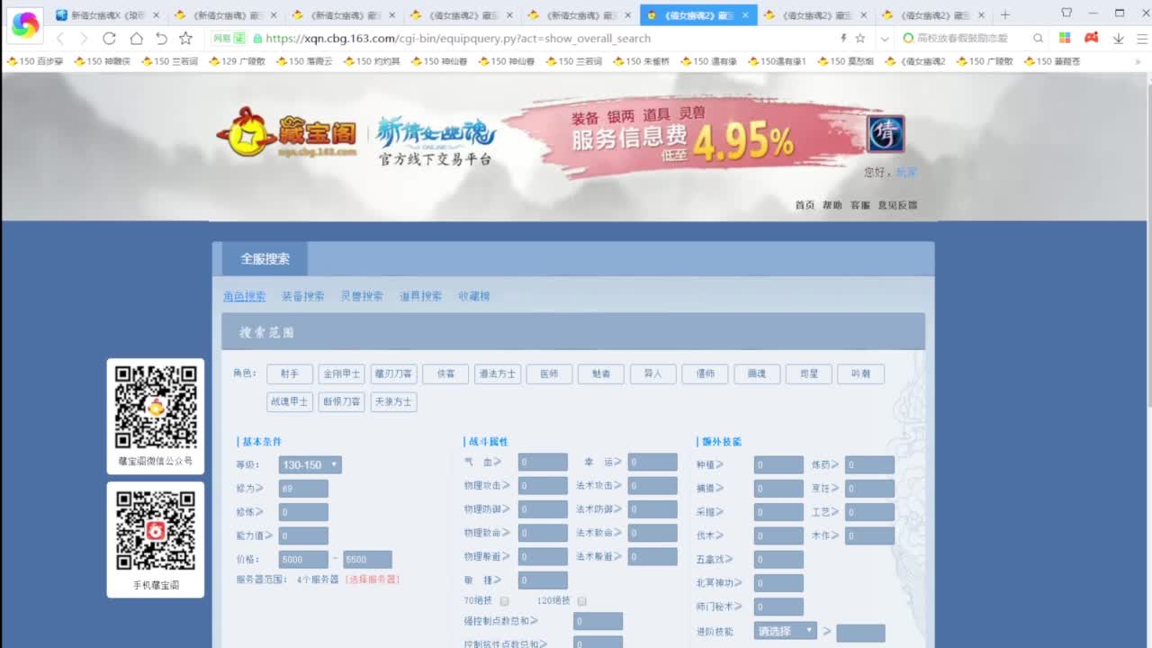Viewport: 1152px width, 648px height.
Task: Open the browser downloads arrow icon
Action: coord(1119,38)
